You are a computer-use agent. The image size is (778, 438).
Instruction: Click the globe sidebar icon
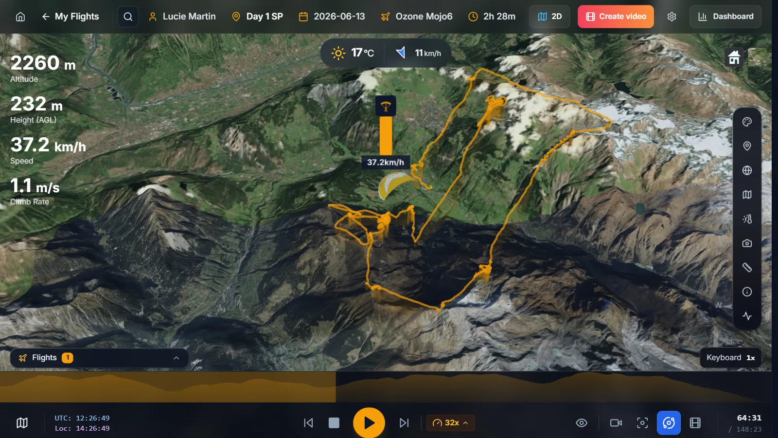[747, 170]
